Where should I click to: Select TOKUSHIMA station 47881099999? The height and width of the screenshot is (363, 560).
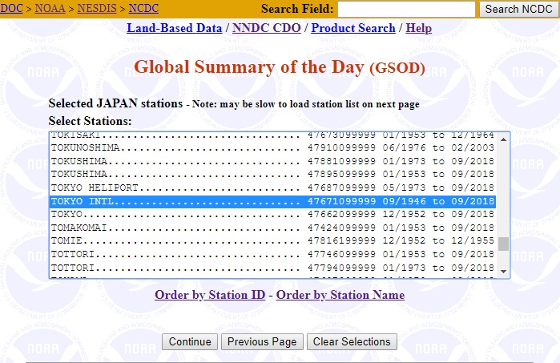click(272, 161)
